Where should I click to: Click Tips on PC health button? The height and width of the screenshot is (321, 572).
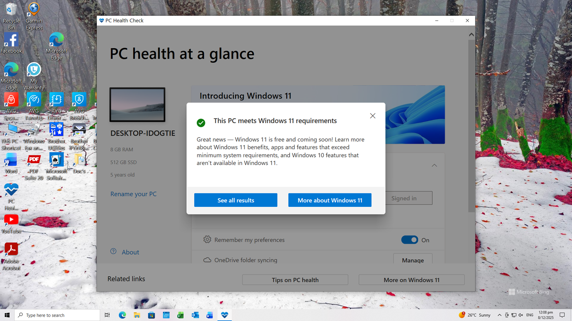click(295, 280)
